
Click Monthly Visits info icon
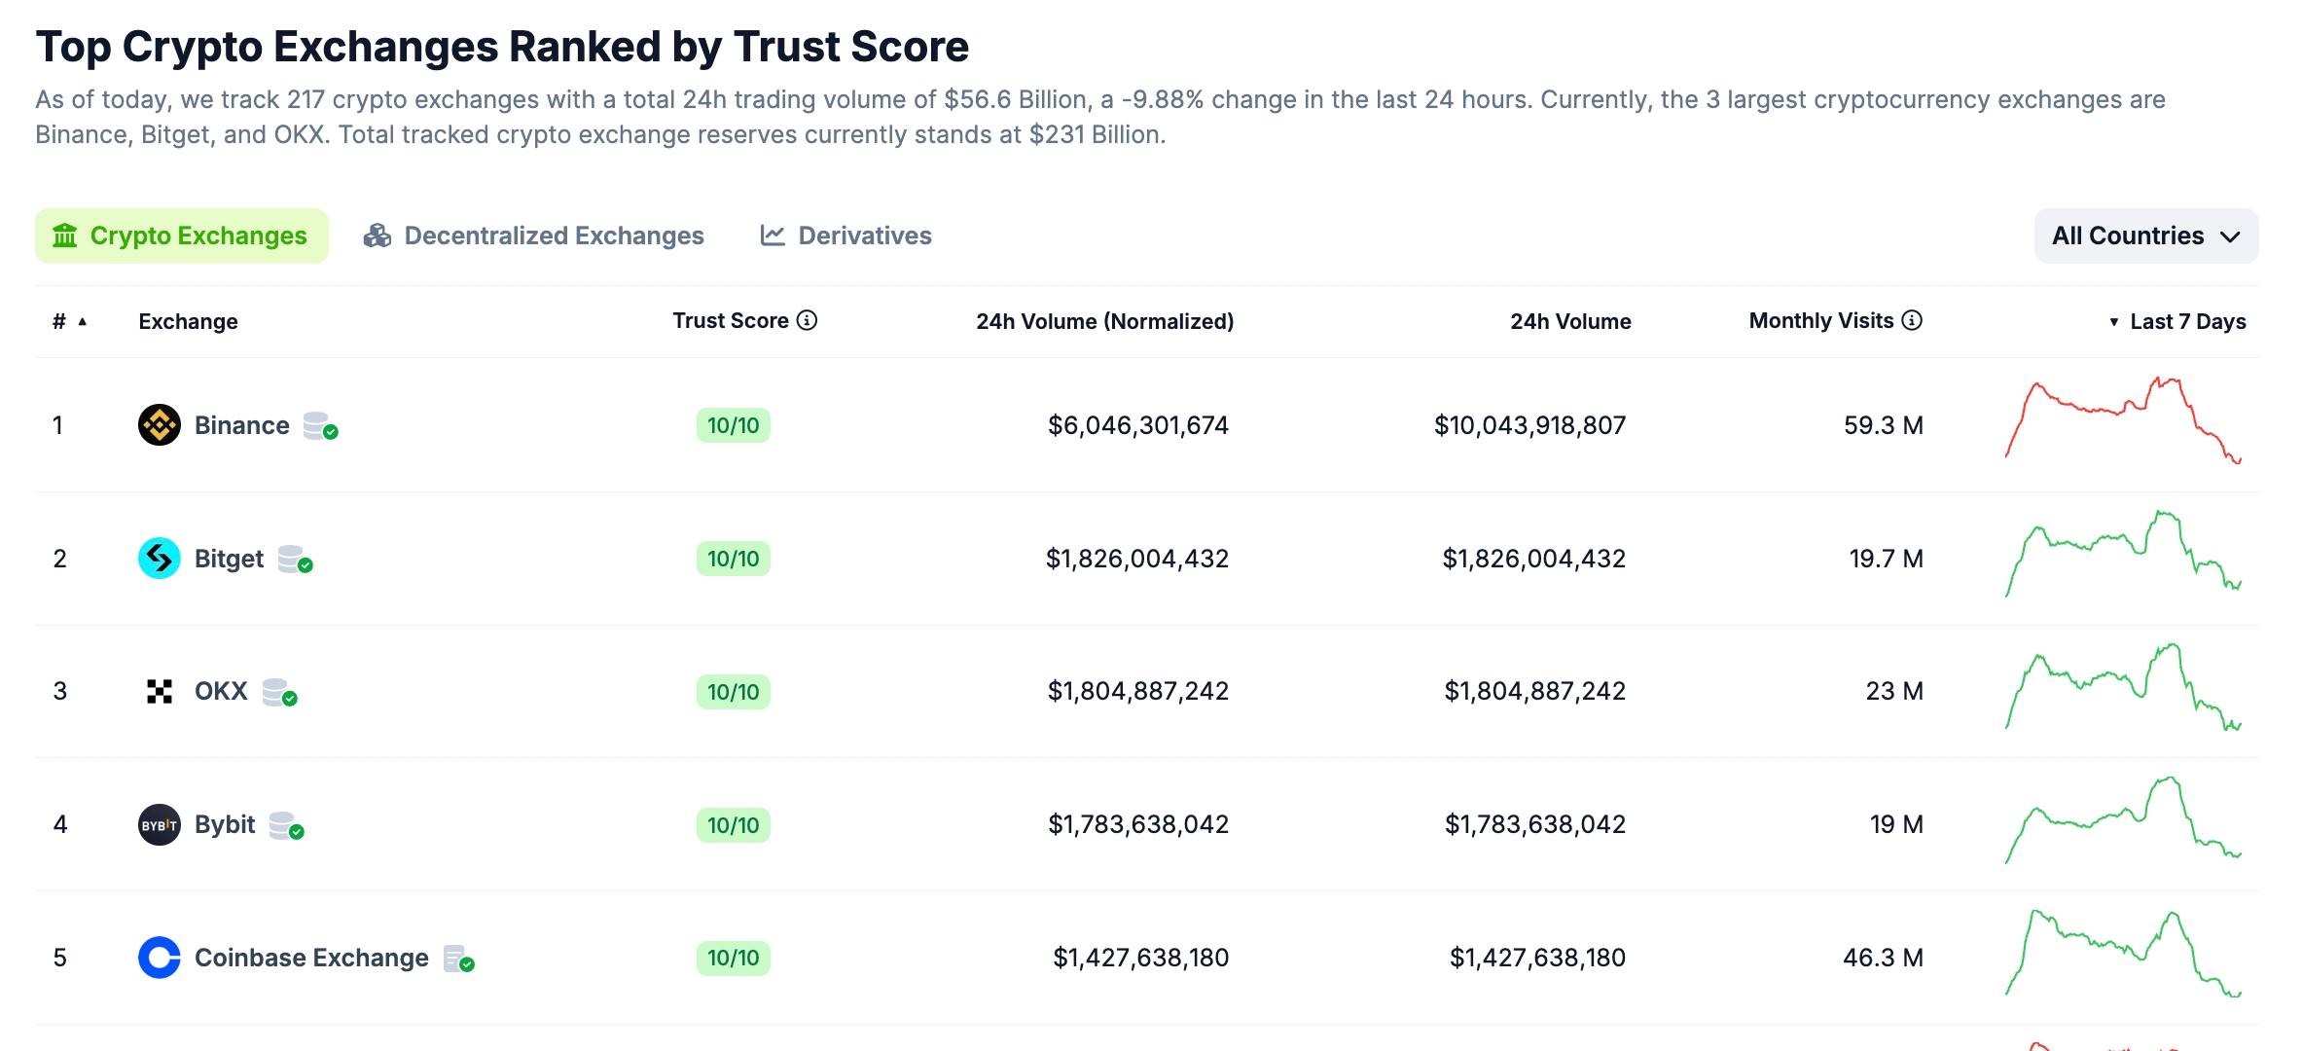pos(1912,320)
